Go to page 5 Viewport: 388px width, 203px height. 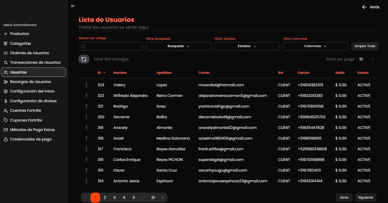coord(134,198)
